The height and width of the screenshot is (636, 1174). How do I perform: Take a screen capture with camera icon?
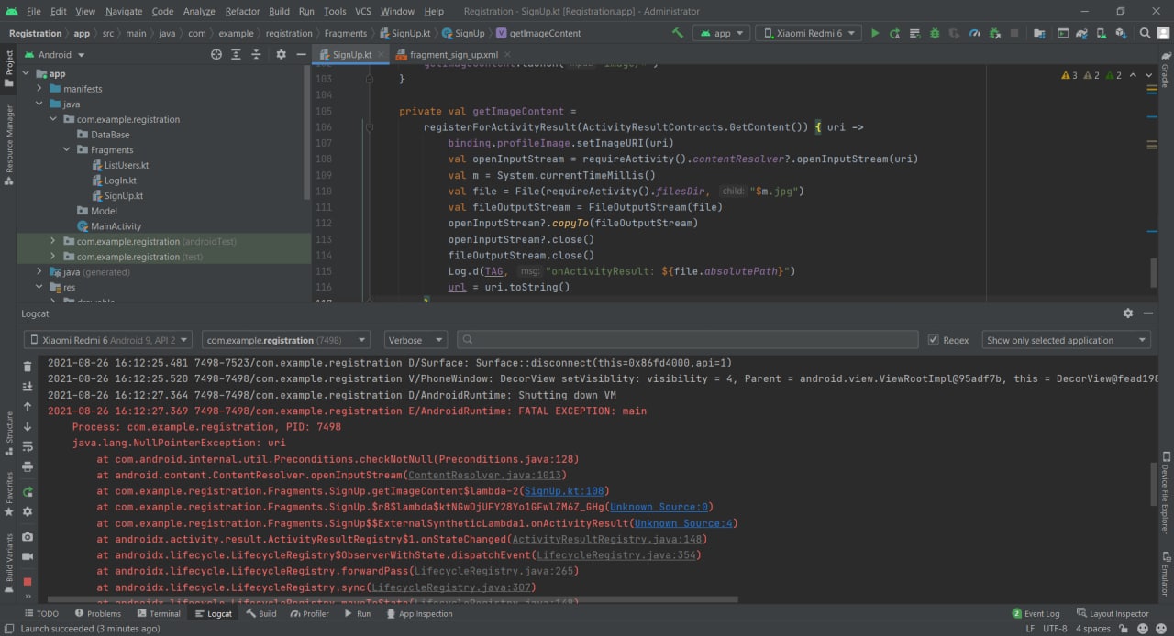[28, 536]
